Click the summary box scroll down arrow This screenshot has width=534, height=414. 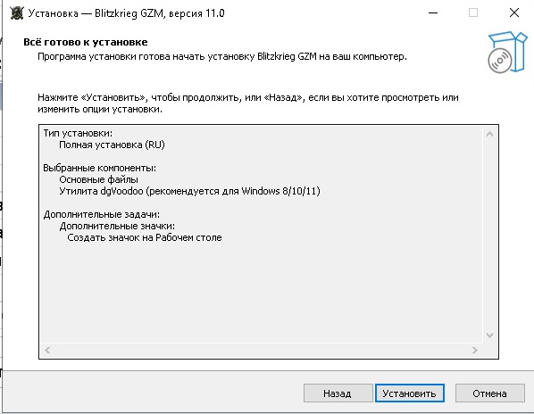489,335
